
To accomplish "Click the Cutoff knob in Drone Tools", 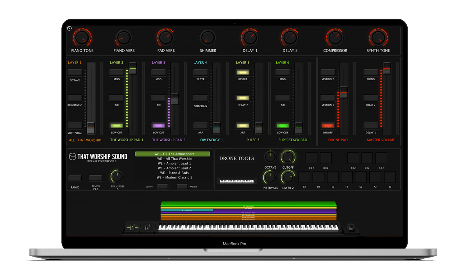I will (x=288, y=157).
